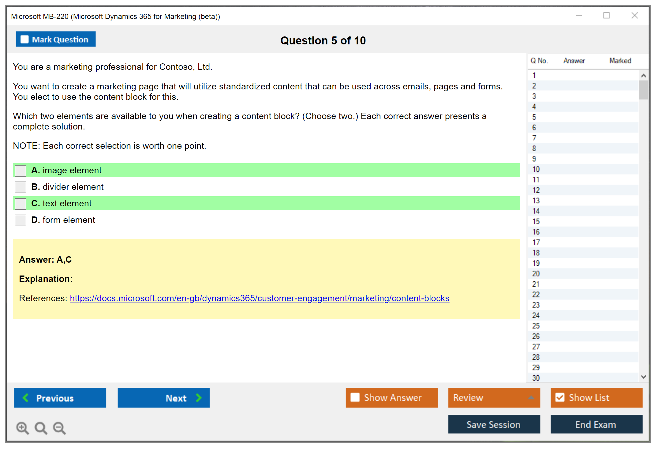Tick the Mark Question checkbox
Viewport: 658px width, 450px height.
click(x=24, y=39)
